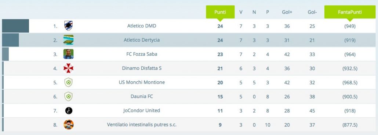Click the dark bar beside rank 1

15,26
